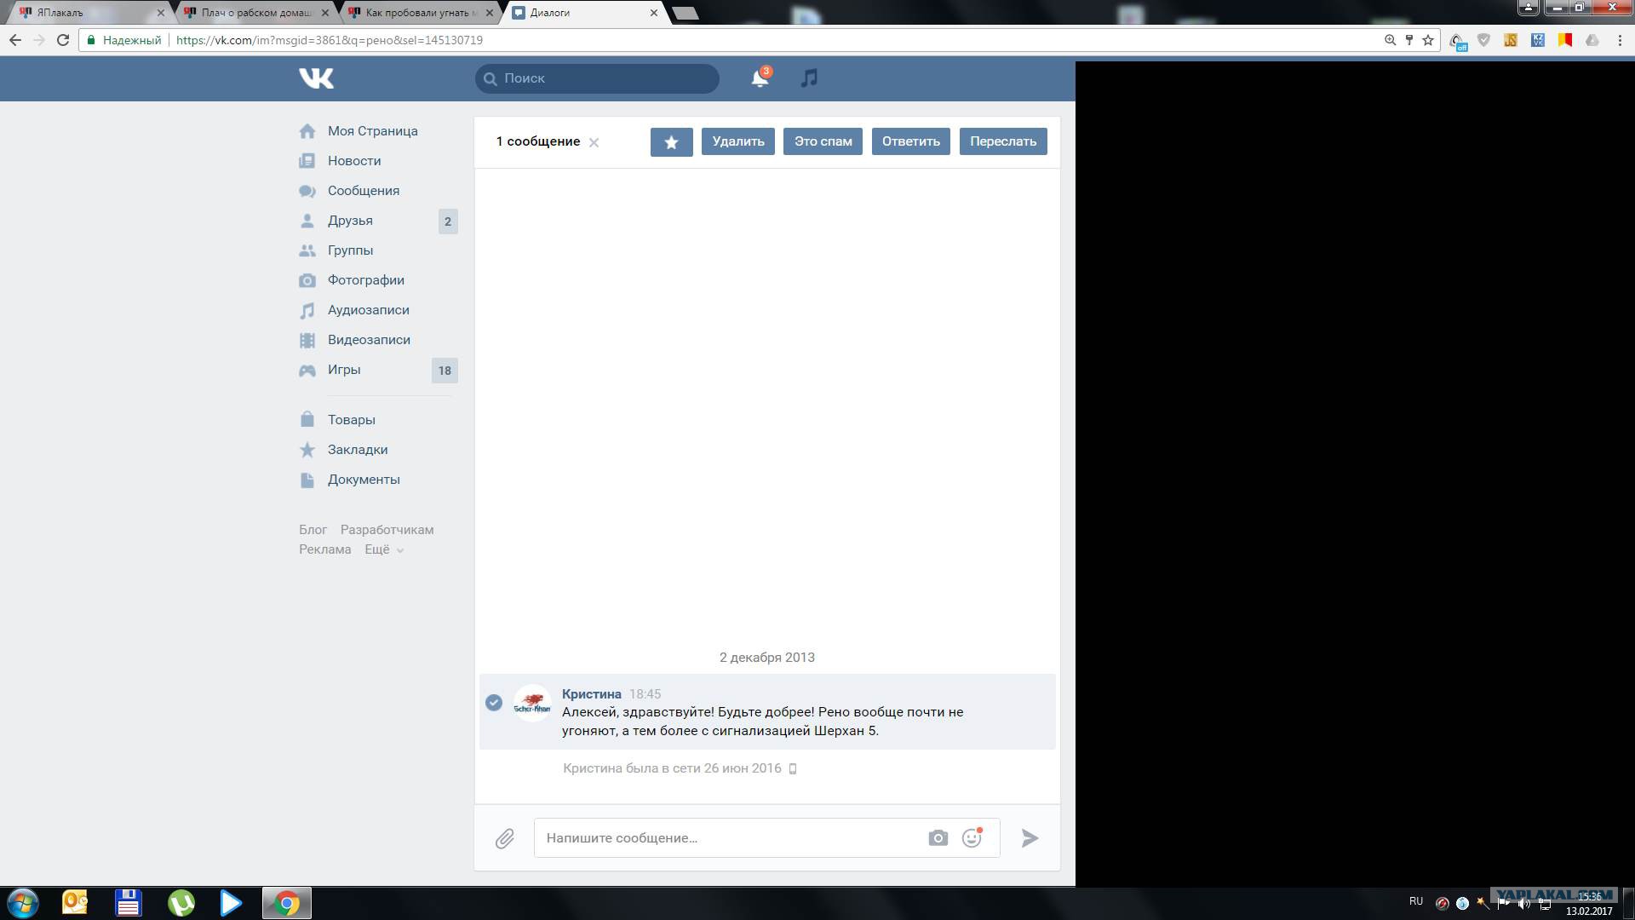1635x920 pixels.
Task: Click the Удалить button
Action: [x=738, y=141]
